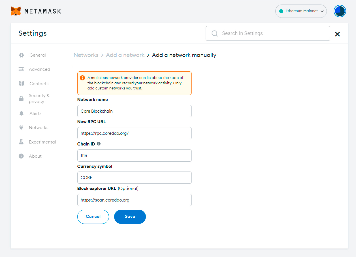
Task: Click the Network name input field
Action: tap(134, 111)
